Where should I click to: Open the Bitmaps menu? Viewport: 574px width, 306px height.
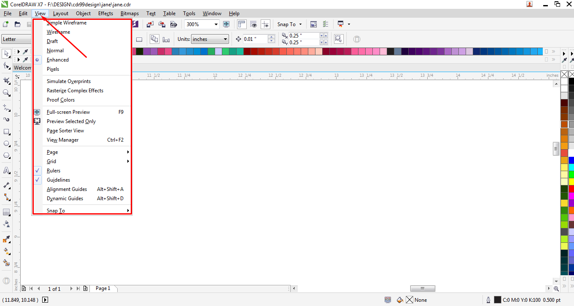tap(129, 13)
